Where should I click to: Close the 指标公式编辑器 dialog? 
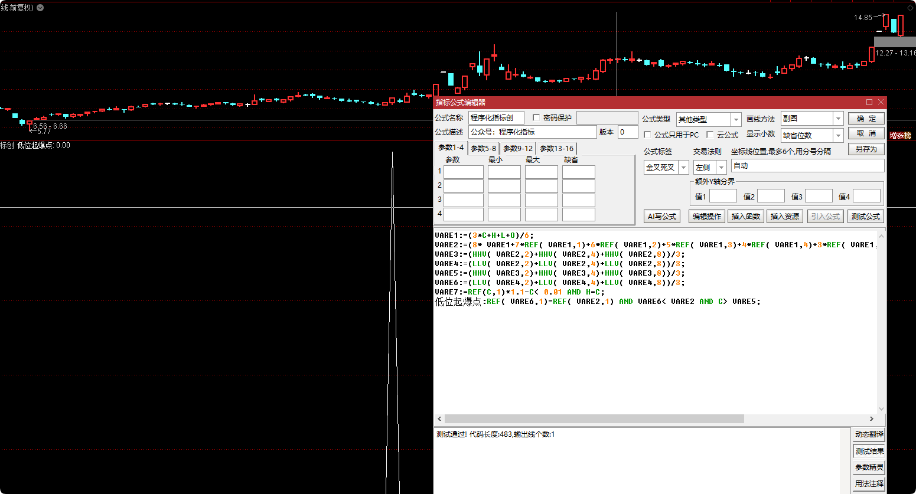[881, 102]
